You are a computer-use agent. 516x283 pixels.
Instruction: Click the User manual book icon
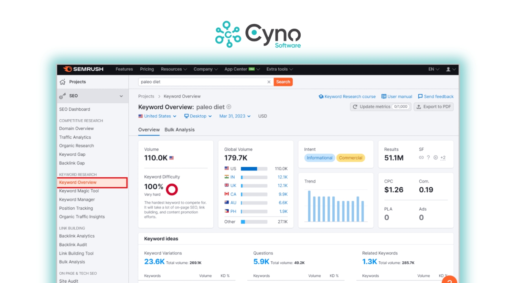(x=383, y=96)
